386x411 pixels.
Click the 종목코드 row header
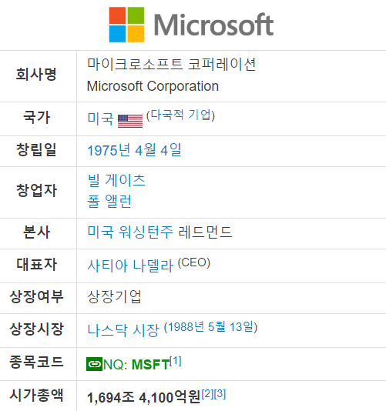36,362
